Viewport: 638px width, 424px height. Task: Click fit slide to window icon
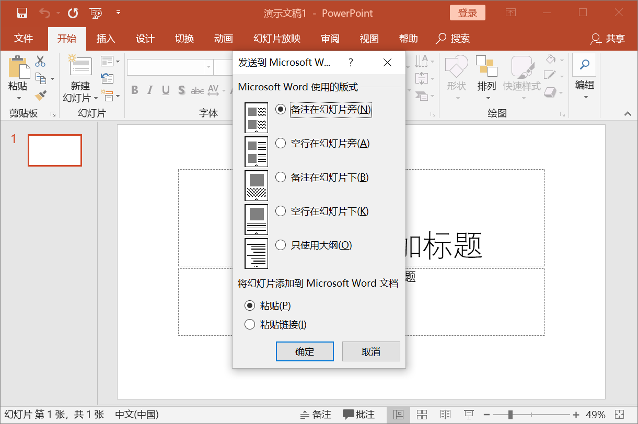click(x=620, y=415)
